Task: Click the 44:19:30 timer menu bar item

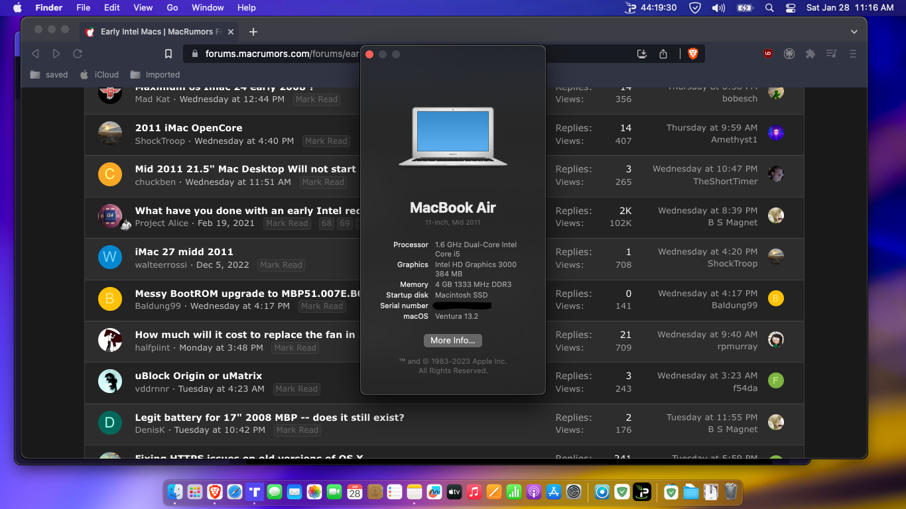Action: [651, 8]
